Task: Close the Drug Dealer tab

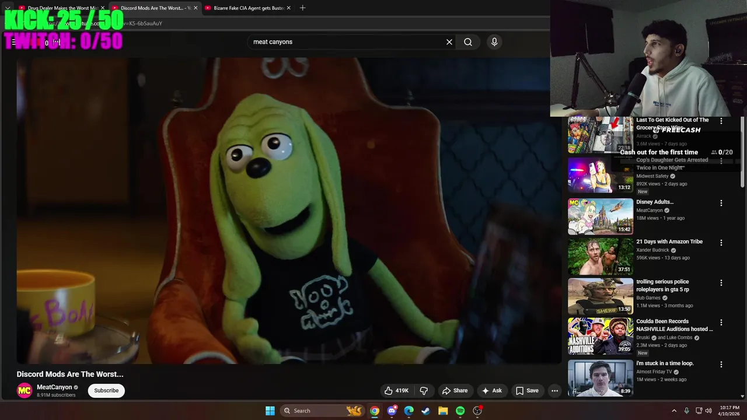Action: [103, 8]
